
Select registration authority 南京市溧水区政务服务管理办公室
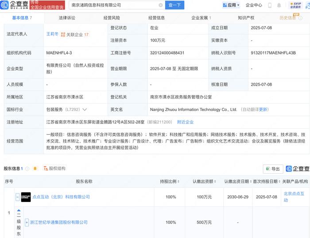pyautogui.click(x=181, y=97)
